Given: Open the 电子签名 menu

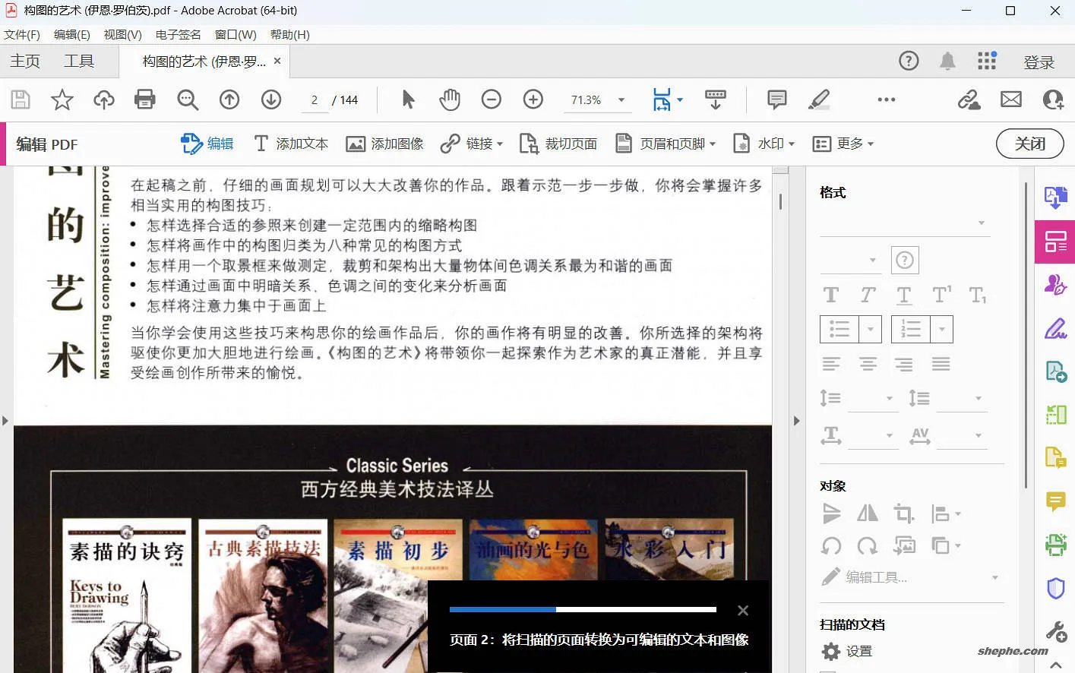Looking at the screenshot, I should pyautogui.click(x=179, y=35).
